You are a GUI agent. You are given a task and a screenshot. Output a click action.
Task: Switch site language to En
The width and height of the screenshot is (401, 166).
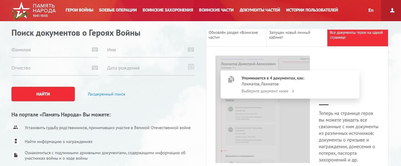[x=371, y=10]
